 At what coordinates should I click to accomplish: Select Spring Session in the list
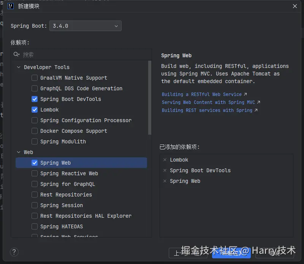pyautogui.click(x=62, y=205)
